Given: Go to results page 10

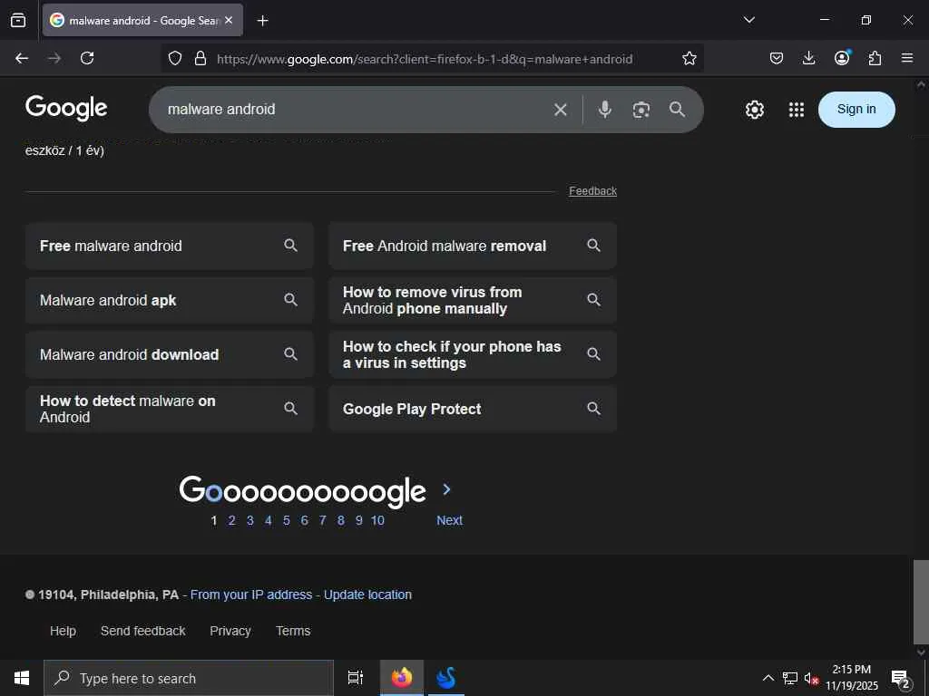Looking at the screenshot, I should click(377, 520).
